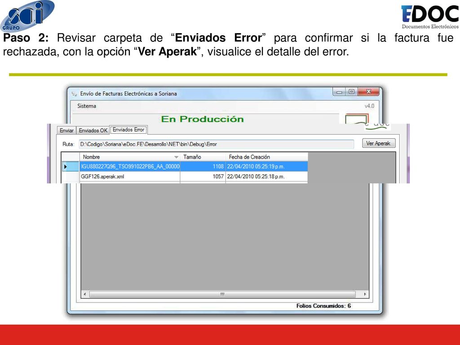460x345 pixels.
Task: Switch to the Enviar tab
Action: (66, 131)
